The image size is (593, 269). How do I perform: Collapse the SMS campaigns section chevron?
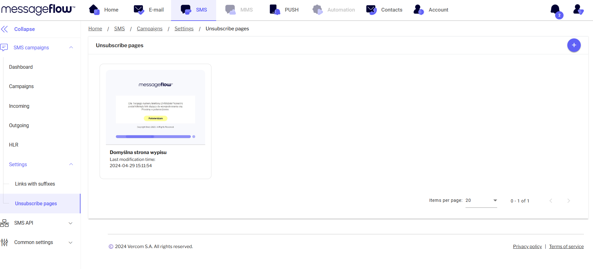click(71, 47)
